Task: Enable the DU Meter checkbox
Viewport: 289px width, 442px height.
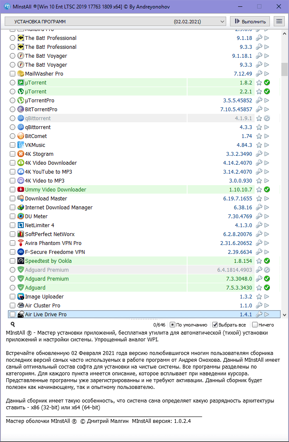Action: [12, 217]
